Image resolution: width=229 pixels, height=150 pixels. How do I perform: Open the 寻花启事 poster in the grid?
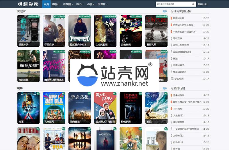click(x=54, y=31)
